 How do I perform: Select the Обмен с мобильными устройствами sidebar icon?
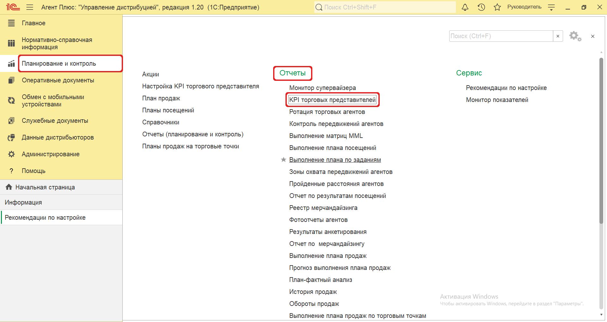[11, 100]
